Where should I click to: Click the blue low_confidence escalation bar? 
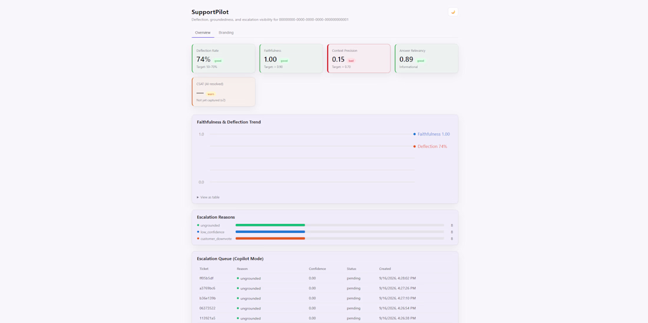tap(270, 232)
